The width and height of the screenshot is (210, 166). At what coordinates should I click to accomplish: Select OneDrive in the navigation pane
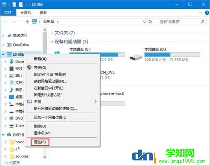click(x=21, y=45)
